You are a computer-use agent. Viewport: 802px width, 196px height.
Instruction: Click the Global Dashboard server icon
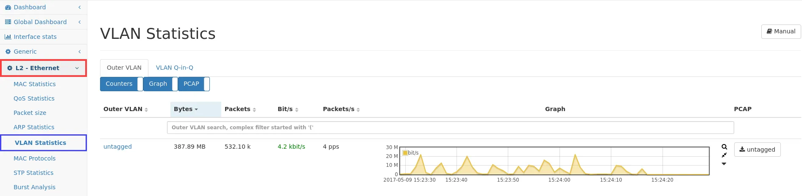pos(8,22)
